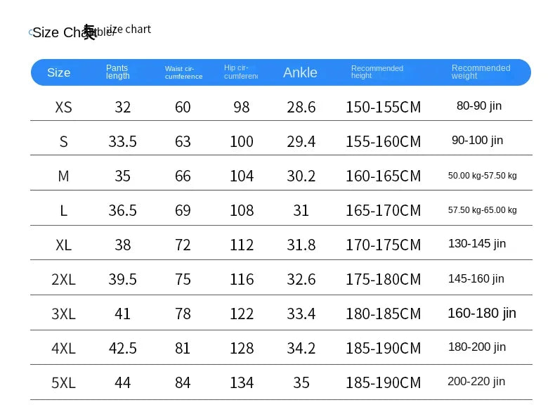The height and width of the screenshot is (419, 555).
Task: Click the Size column header
Action: pos(59,72)
